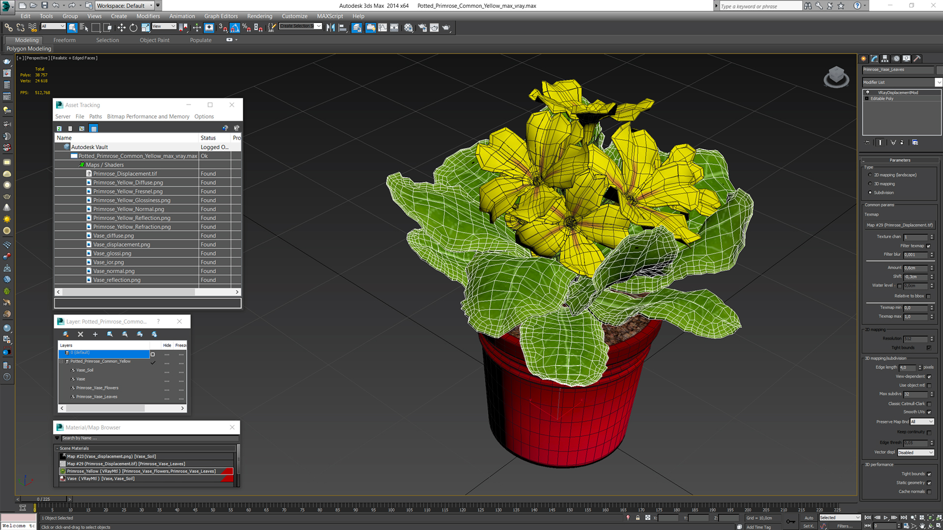The width and height of the screenshot is (943, 530).
Task: Toggle Percent Snap in toolbar
Action: (x=247, y=27)
